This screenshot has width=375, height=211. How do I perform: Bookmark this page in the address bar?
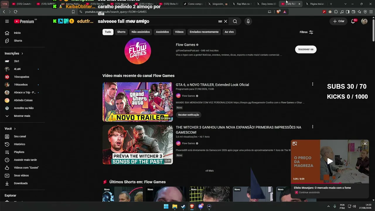click(73, 12)
